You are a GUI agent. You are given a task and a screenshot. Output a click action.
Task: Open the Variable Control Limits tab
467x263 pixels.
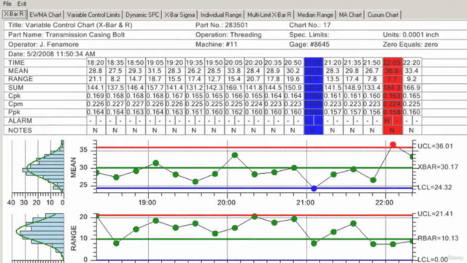click(x=93, y=15)
